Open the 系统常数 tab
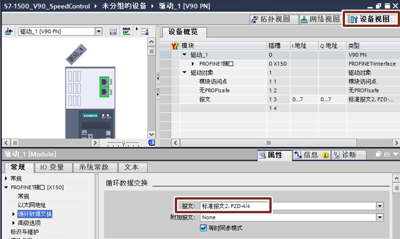 coord(94,167)
